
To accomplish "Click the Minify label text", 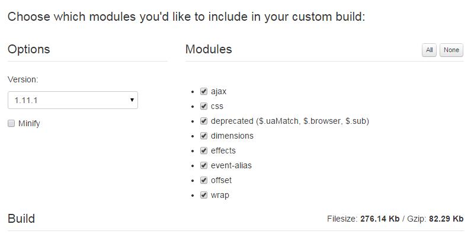I will pos(29,124).
